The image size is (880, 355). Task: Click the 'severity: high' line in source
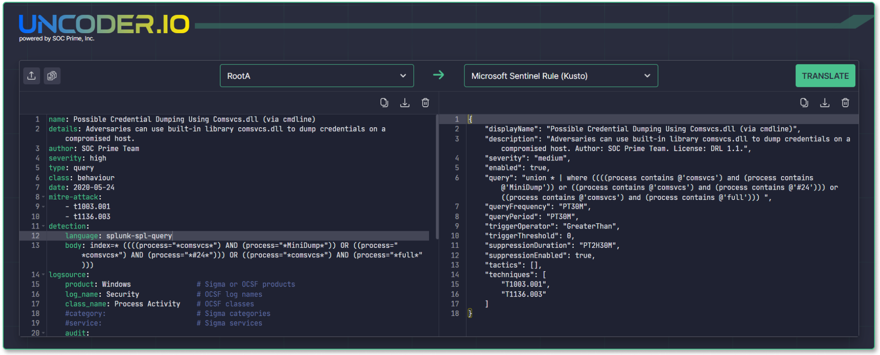click(x=77, y=158)
